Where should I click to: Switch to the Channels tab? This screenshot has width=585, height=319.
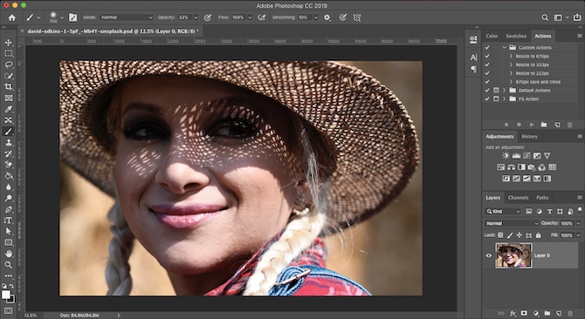click(518, 198)
